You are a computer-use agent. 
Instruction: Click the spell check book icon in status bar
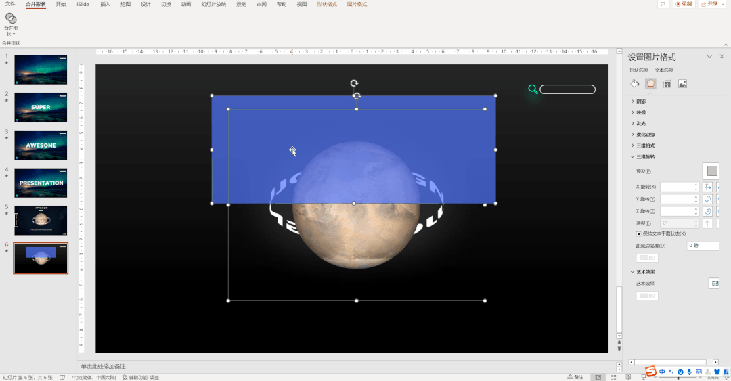pos(62,377)
